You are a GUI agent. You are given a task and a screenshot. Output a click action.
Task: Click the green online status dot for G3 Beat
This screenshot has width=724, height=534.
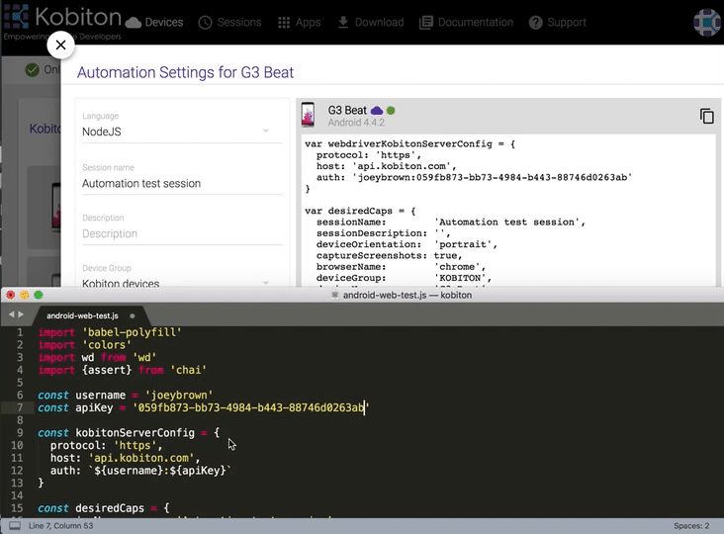coord(391,111)
